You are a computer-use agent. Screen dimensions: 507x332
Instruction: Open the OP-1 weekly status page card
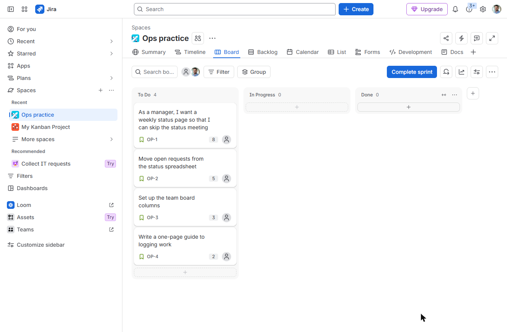click(185, 125)
